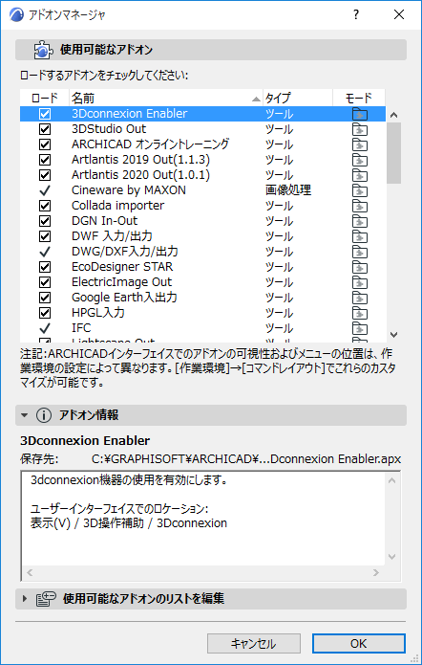Select the EcoDesigner STAR row name

(122, 267)
